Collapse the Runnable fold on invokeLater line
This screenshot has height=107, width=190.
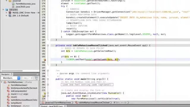pos(48,93)
